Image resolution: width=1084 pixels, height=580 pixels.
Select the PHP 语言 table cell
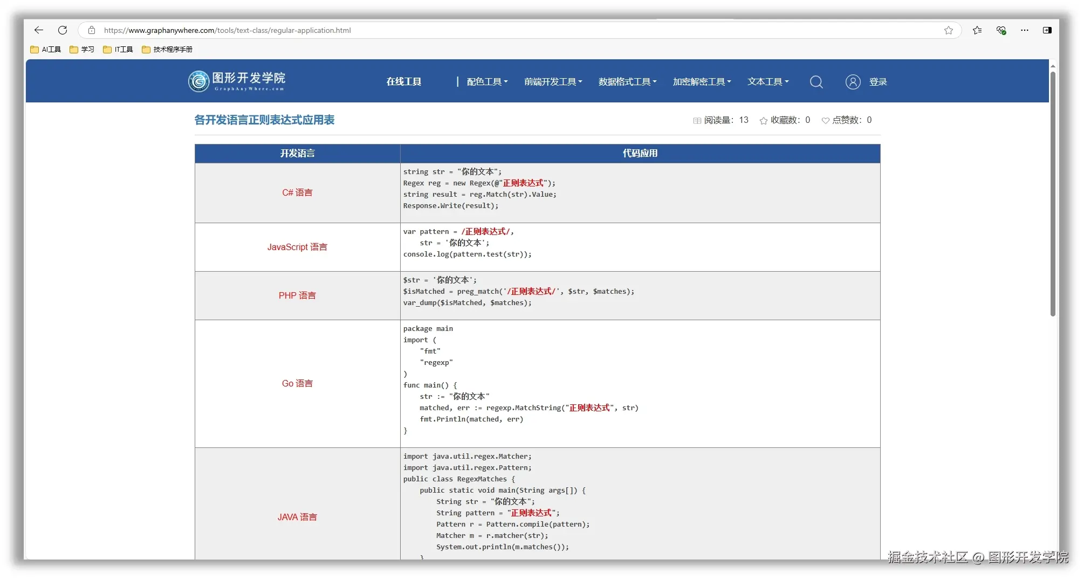(x=297, y=296)
